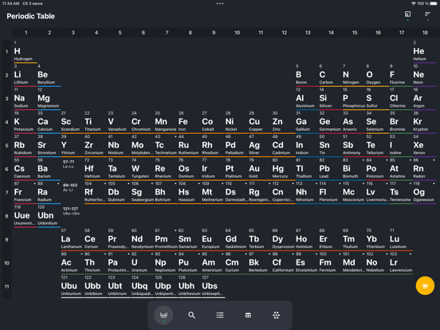Open the Uue element in period 8
This screenshot has width=440, height=330.
pos(26,216)
